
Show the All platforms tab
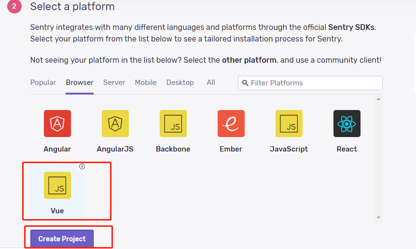(x=211, y=83)
